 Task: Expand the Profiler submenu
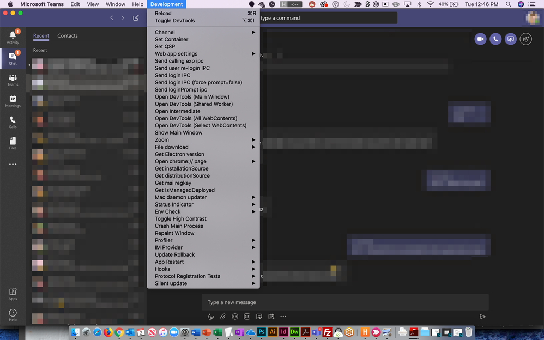pyautogui.click(x=203, y=240)
